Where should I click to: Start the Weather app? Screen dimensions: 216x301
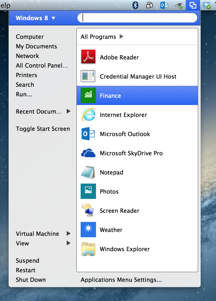click(x=111, y=230)
